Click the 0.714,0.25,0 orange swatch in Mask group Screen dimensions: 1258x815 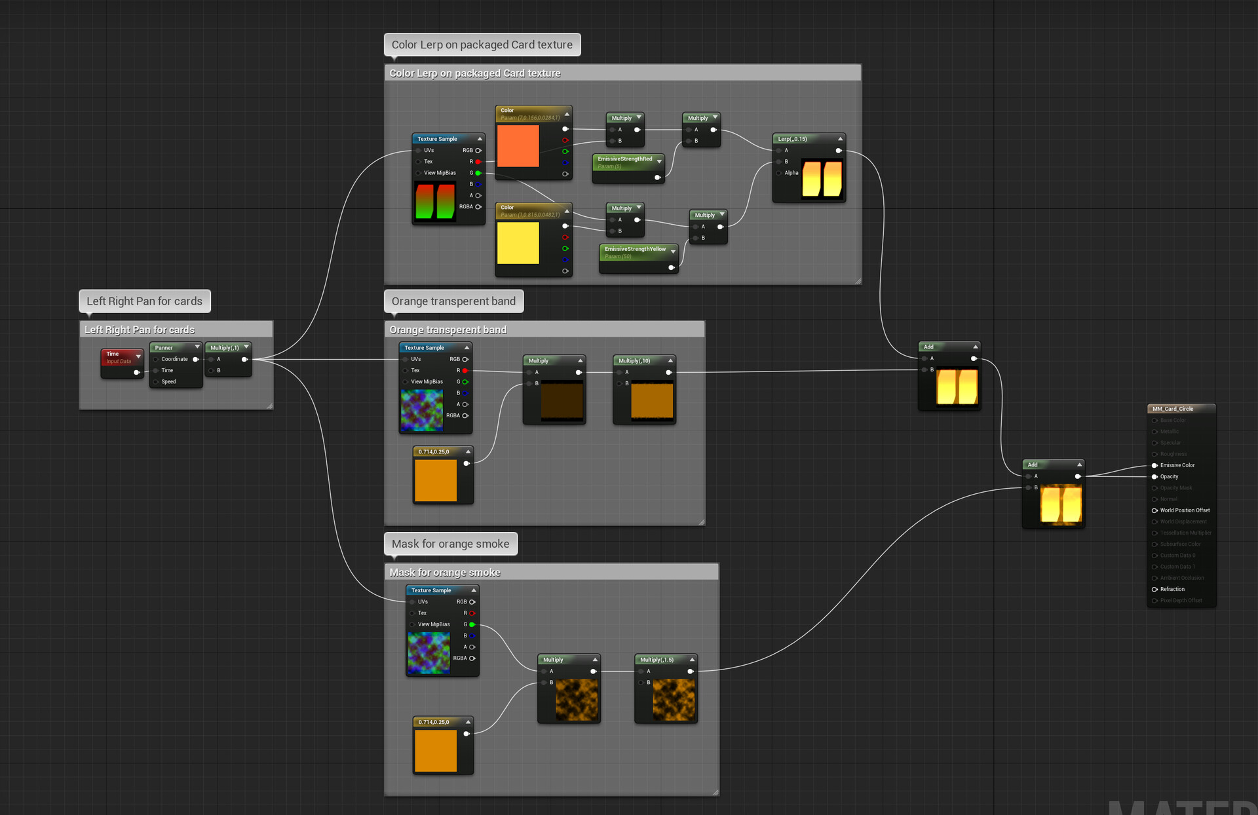[x=435, y=751]
